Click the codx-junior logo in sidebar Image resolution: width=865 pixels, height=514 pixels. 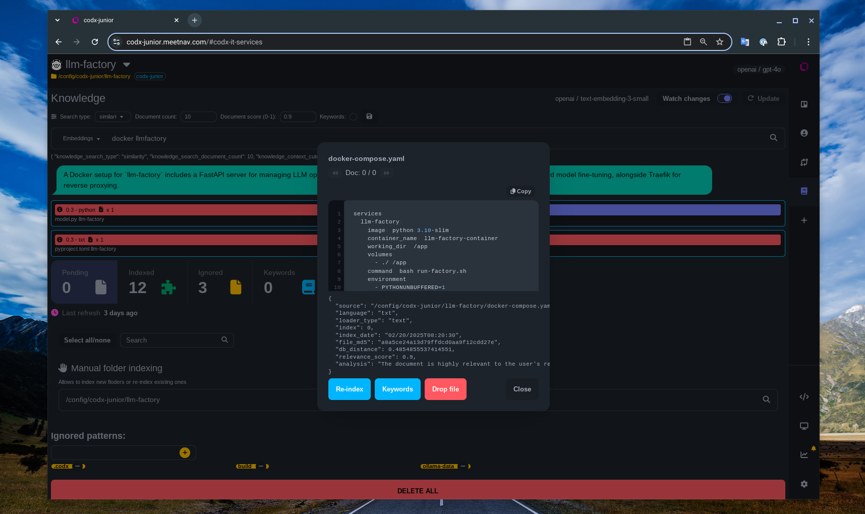[x=804, y=67]
